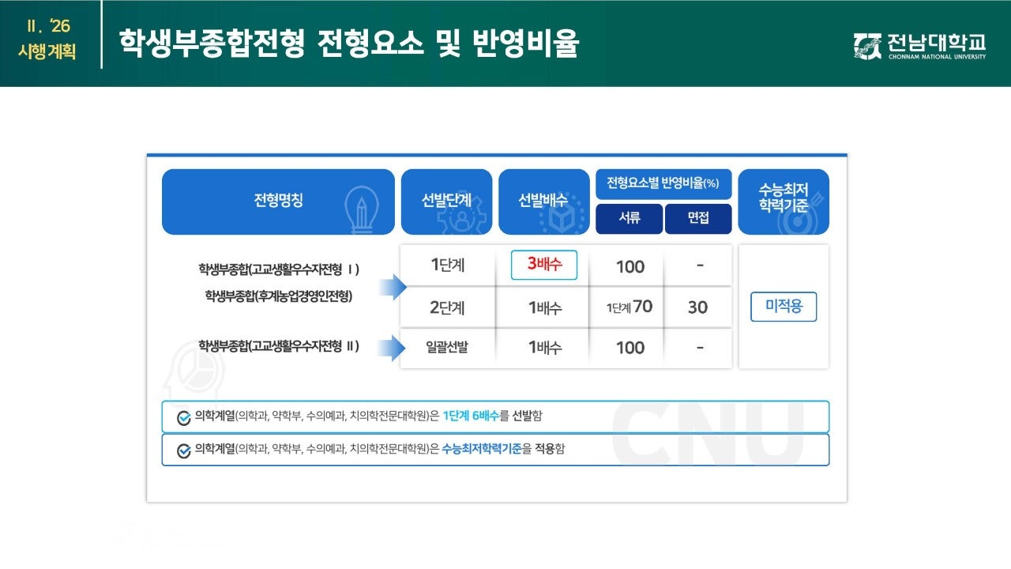Image resolution: width=1011 pixels, height=569 pixels.
Task: Click the 100 value in 일괄선발 row
Action: (x=630, y=348)
